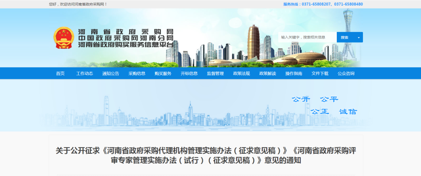Click the 搜索 search button
Screen dimensions: 421x176
[x=345, y=37]
